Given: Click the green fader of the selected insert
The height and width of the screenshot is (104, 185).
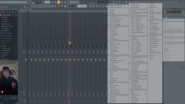Looking at the screenshot, I should tap(70, 60).
